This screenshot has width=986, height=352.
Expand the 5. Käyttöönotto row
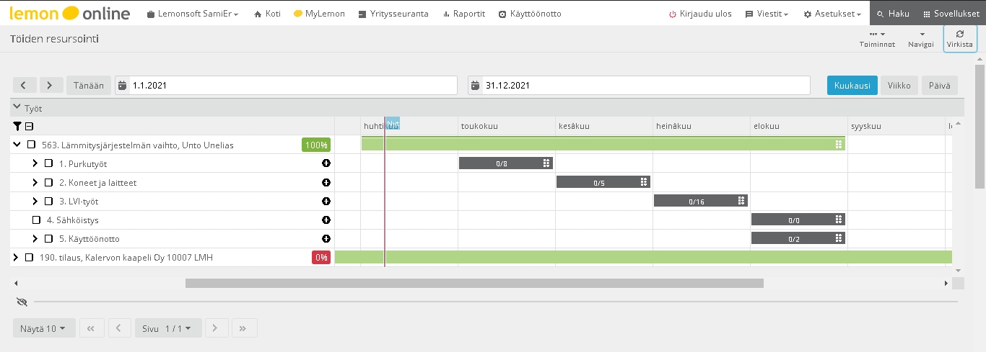pyautogui.click(x=35, y=238)
